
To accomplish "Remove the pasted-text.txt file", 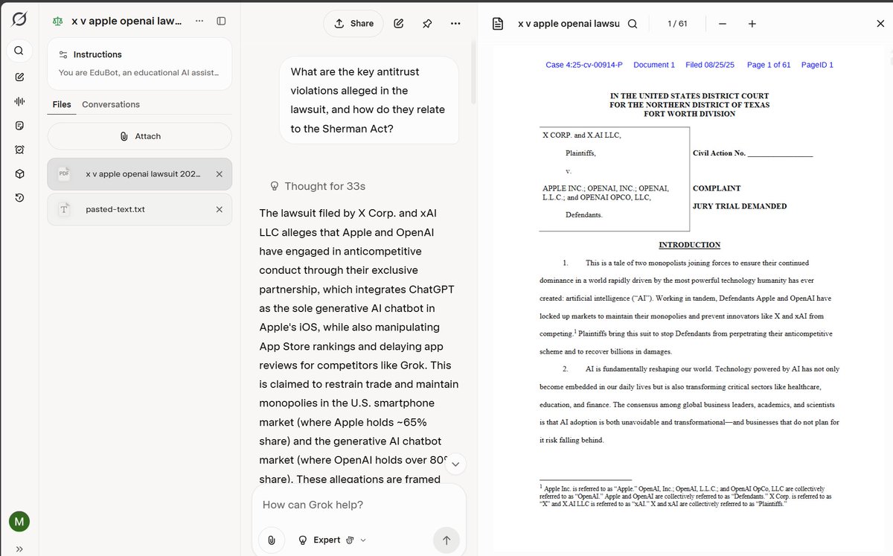I will pos(219,209).
